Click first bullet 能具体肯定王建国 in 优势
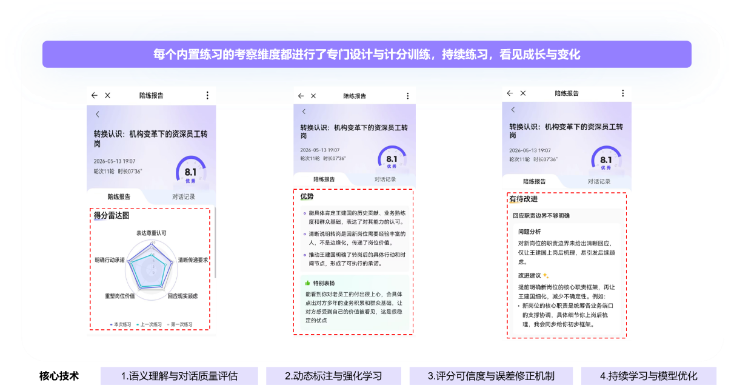This screenshot has height=388, width=734. pyautogui.click(x=356, y=217)
